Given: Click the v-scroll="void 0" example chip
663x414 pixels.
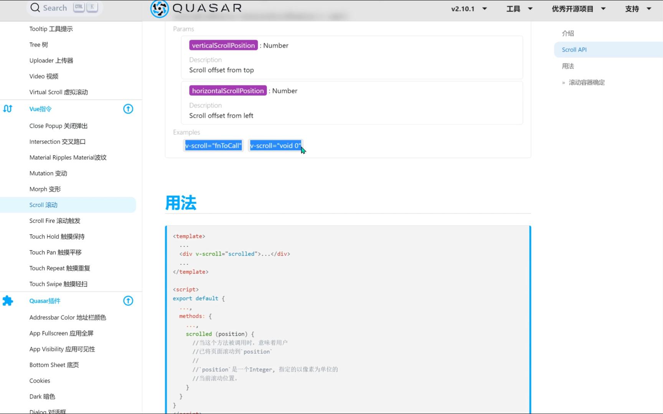Looking at the screenshot, I should [x=275, y=146].
